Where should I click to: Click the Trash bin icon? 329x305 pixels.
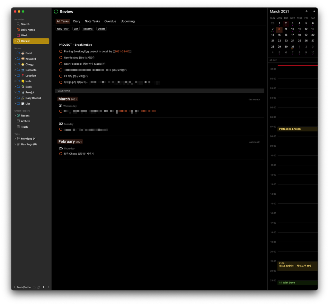[18, 127]
